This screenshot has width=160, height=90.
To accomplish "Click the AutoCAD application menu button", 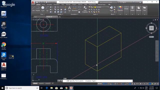I will (33, 2).
